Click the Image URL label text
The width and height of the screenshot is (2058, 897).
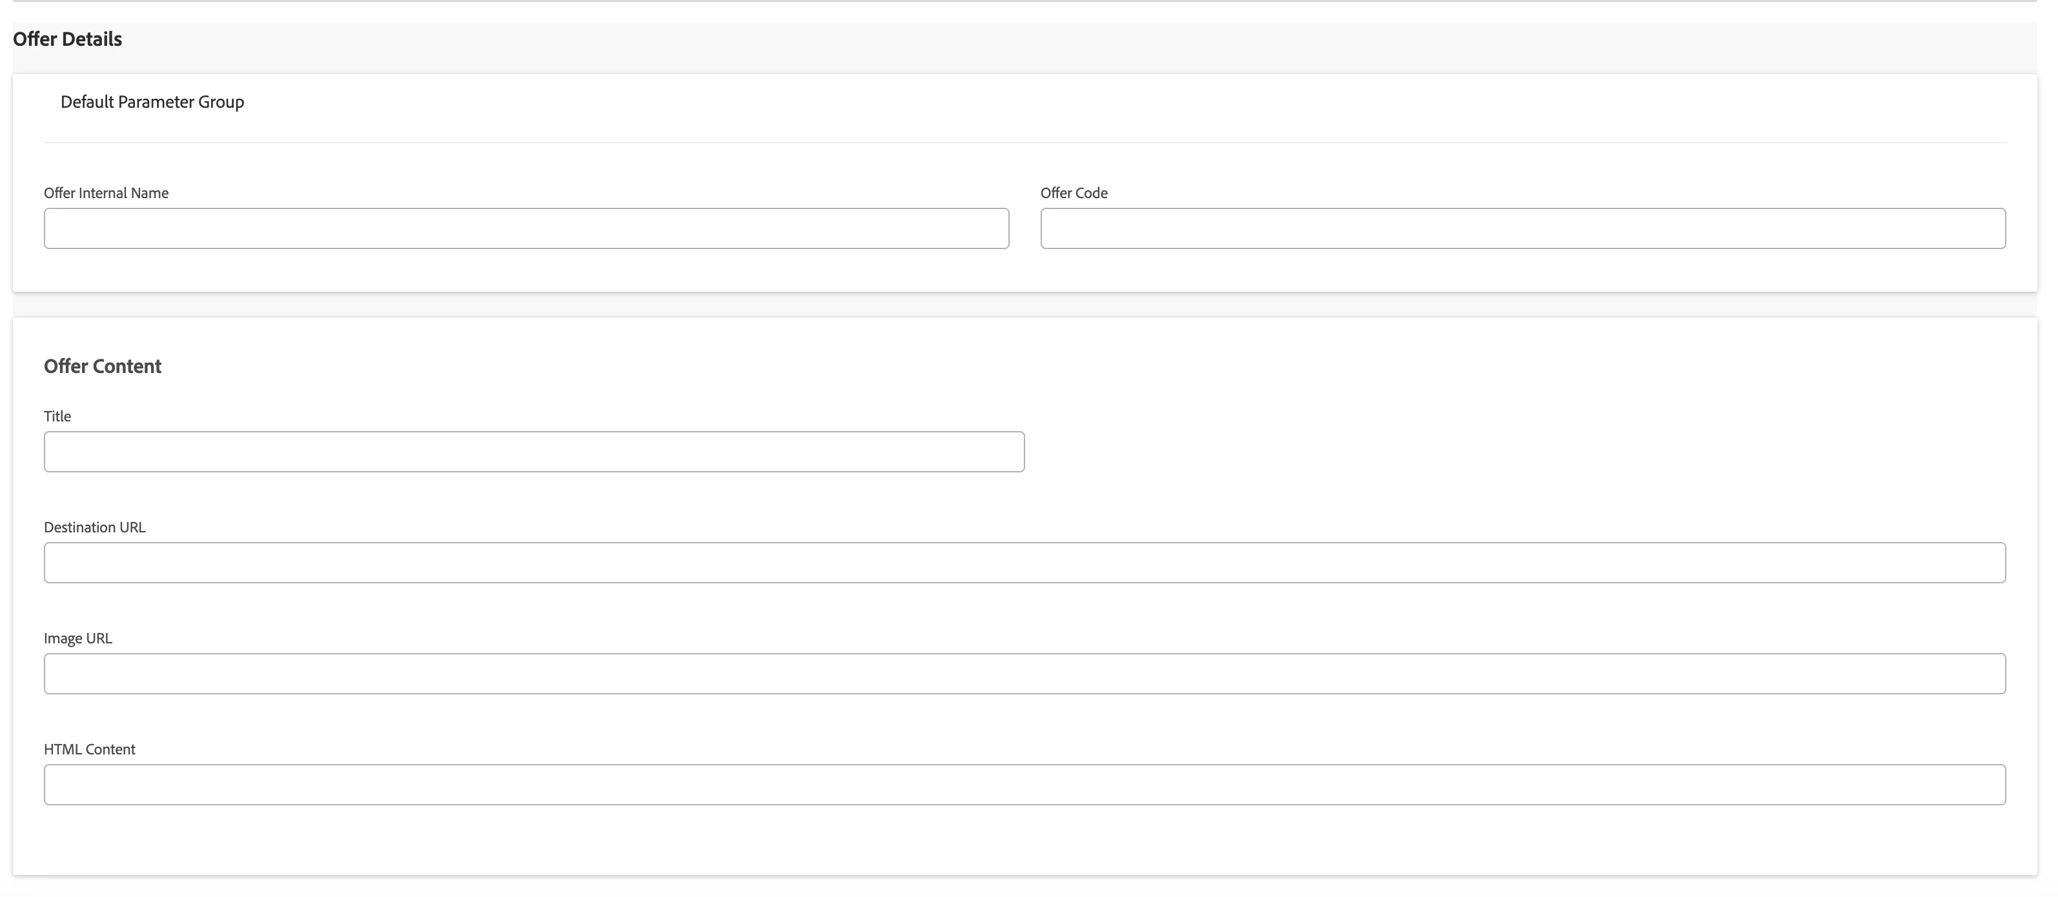77,638
